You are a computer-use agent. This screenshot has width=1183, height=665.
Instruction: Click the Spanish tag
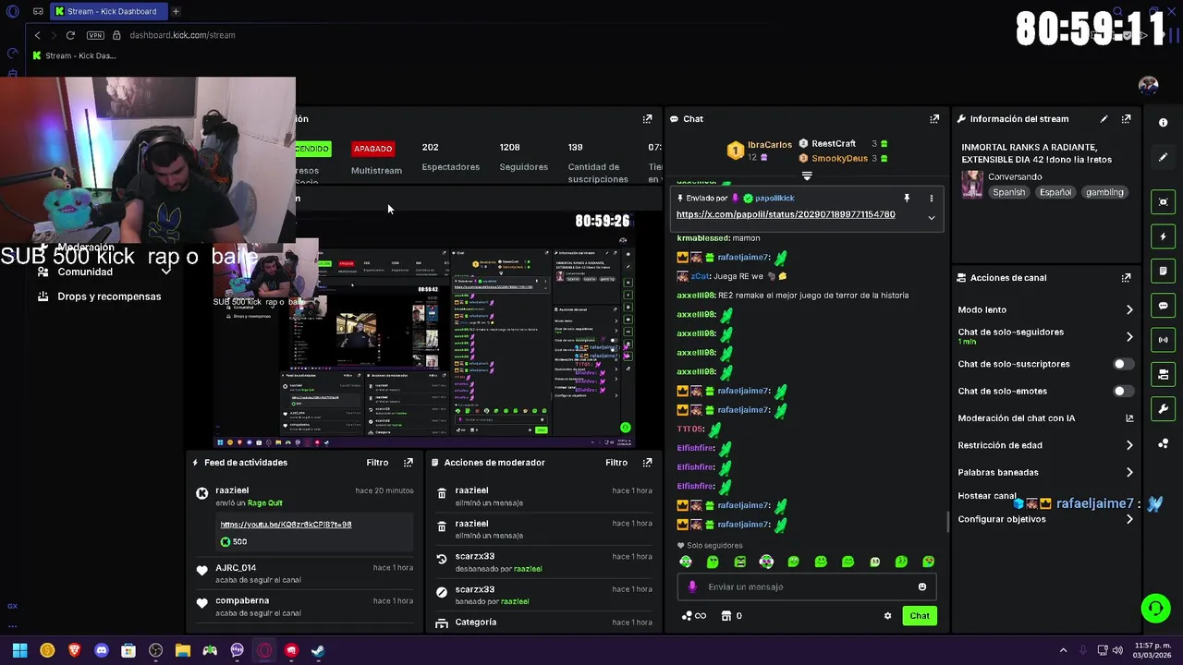[1008, 192]
